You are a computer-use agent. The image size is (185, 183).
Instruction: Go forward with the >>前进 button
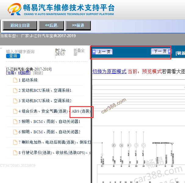pos(78,26)
